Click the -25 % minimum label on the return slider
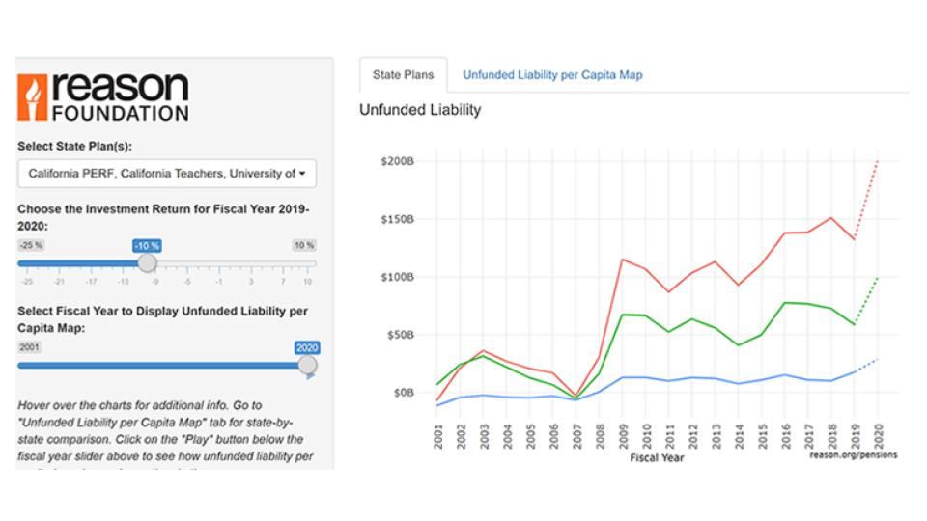This screenshot has height=521, width=927. coord(30,245)
